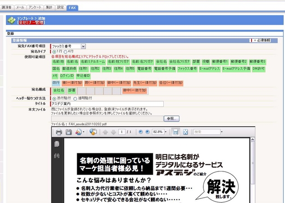Click the green ファックス番号 chip in 使用可能項目
Image resolution: width=285 pixels, height=203 pixels.
pos(187,69)
